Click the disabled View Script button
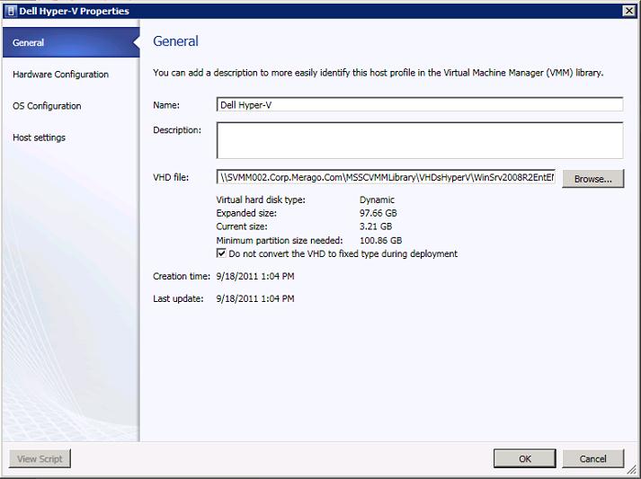 pyautogui.click(x=40, y=458)
